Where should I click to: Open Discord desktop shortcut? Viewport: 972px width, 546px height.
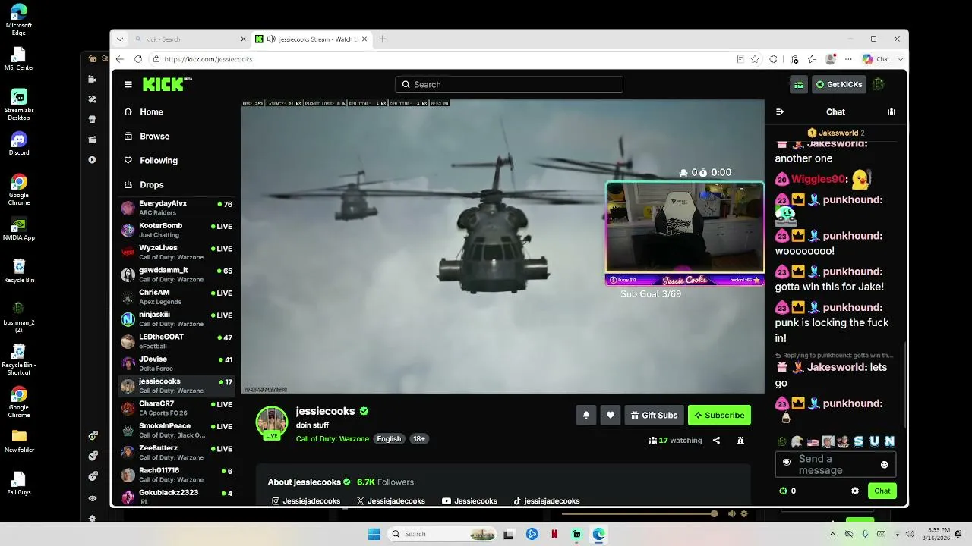[19, 143]
